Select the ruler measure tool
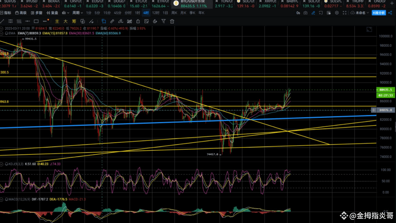Screen dimensions: 396x223 [x=112, y=21]
